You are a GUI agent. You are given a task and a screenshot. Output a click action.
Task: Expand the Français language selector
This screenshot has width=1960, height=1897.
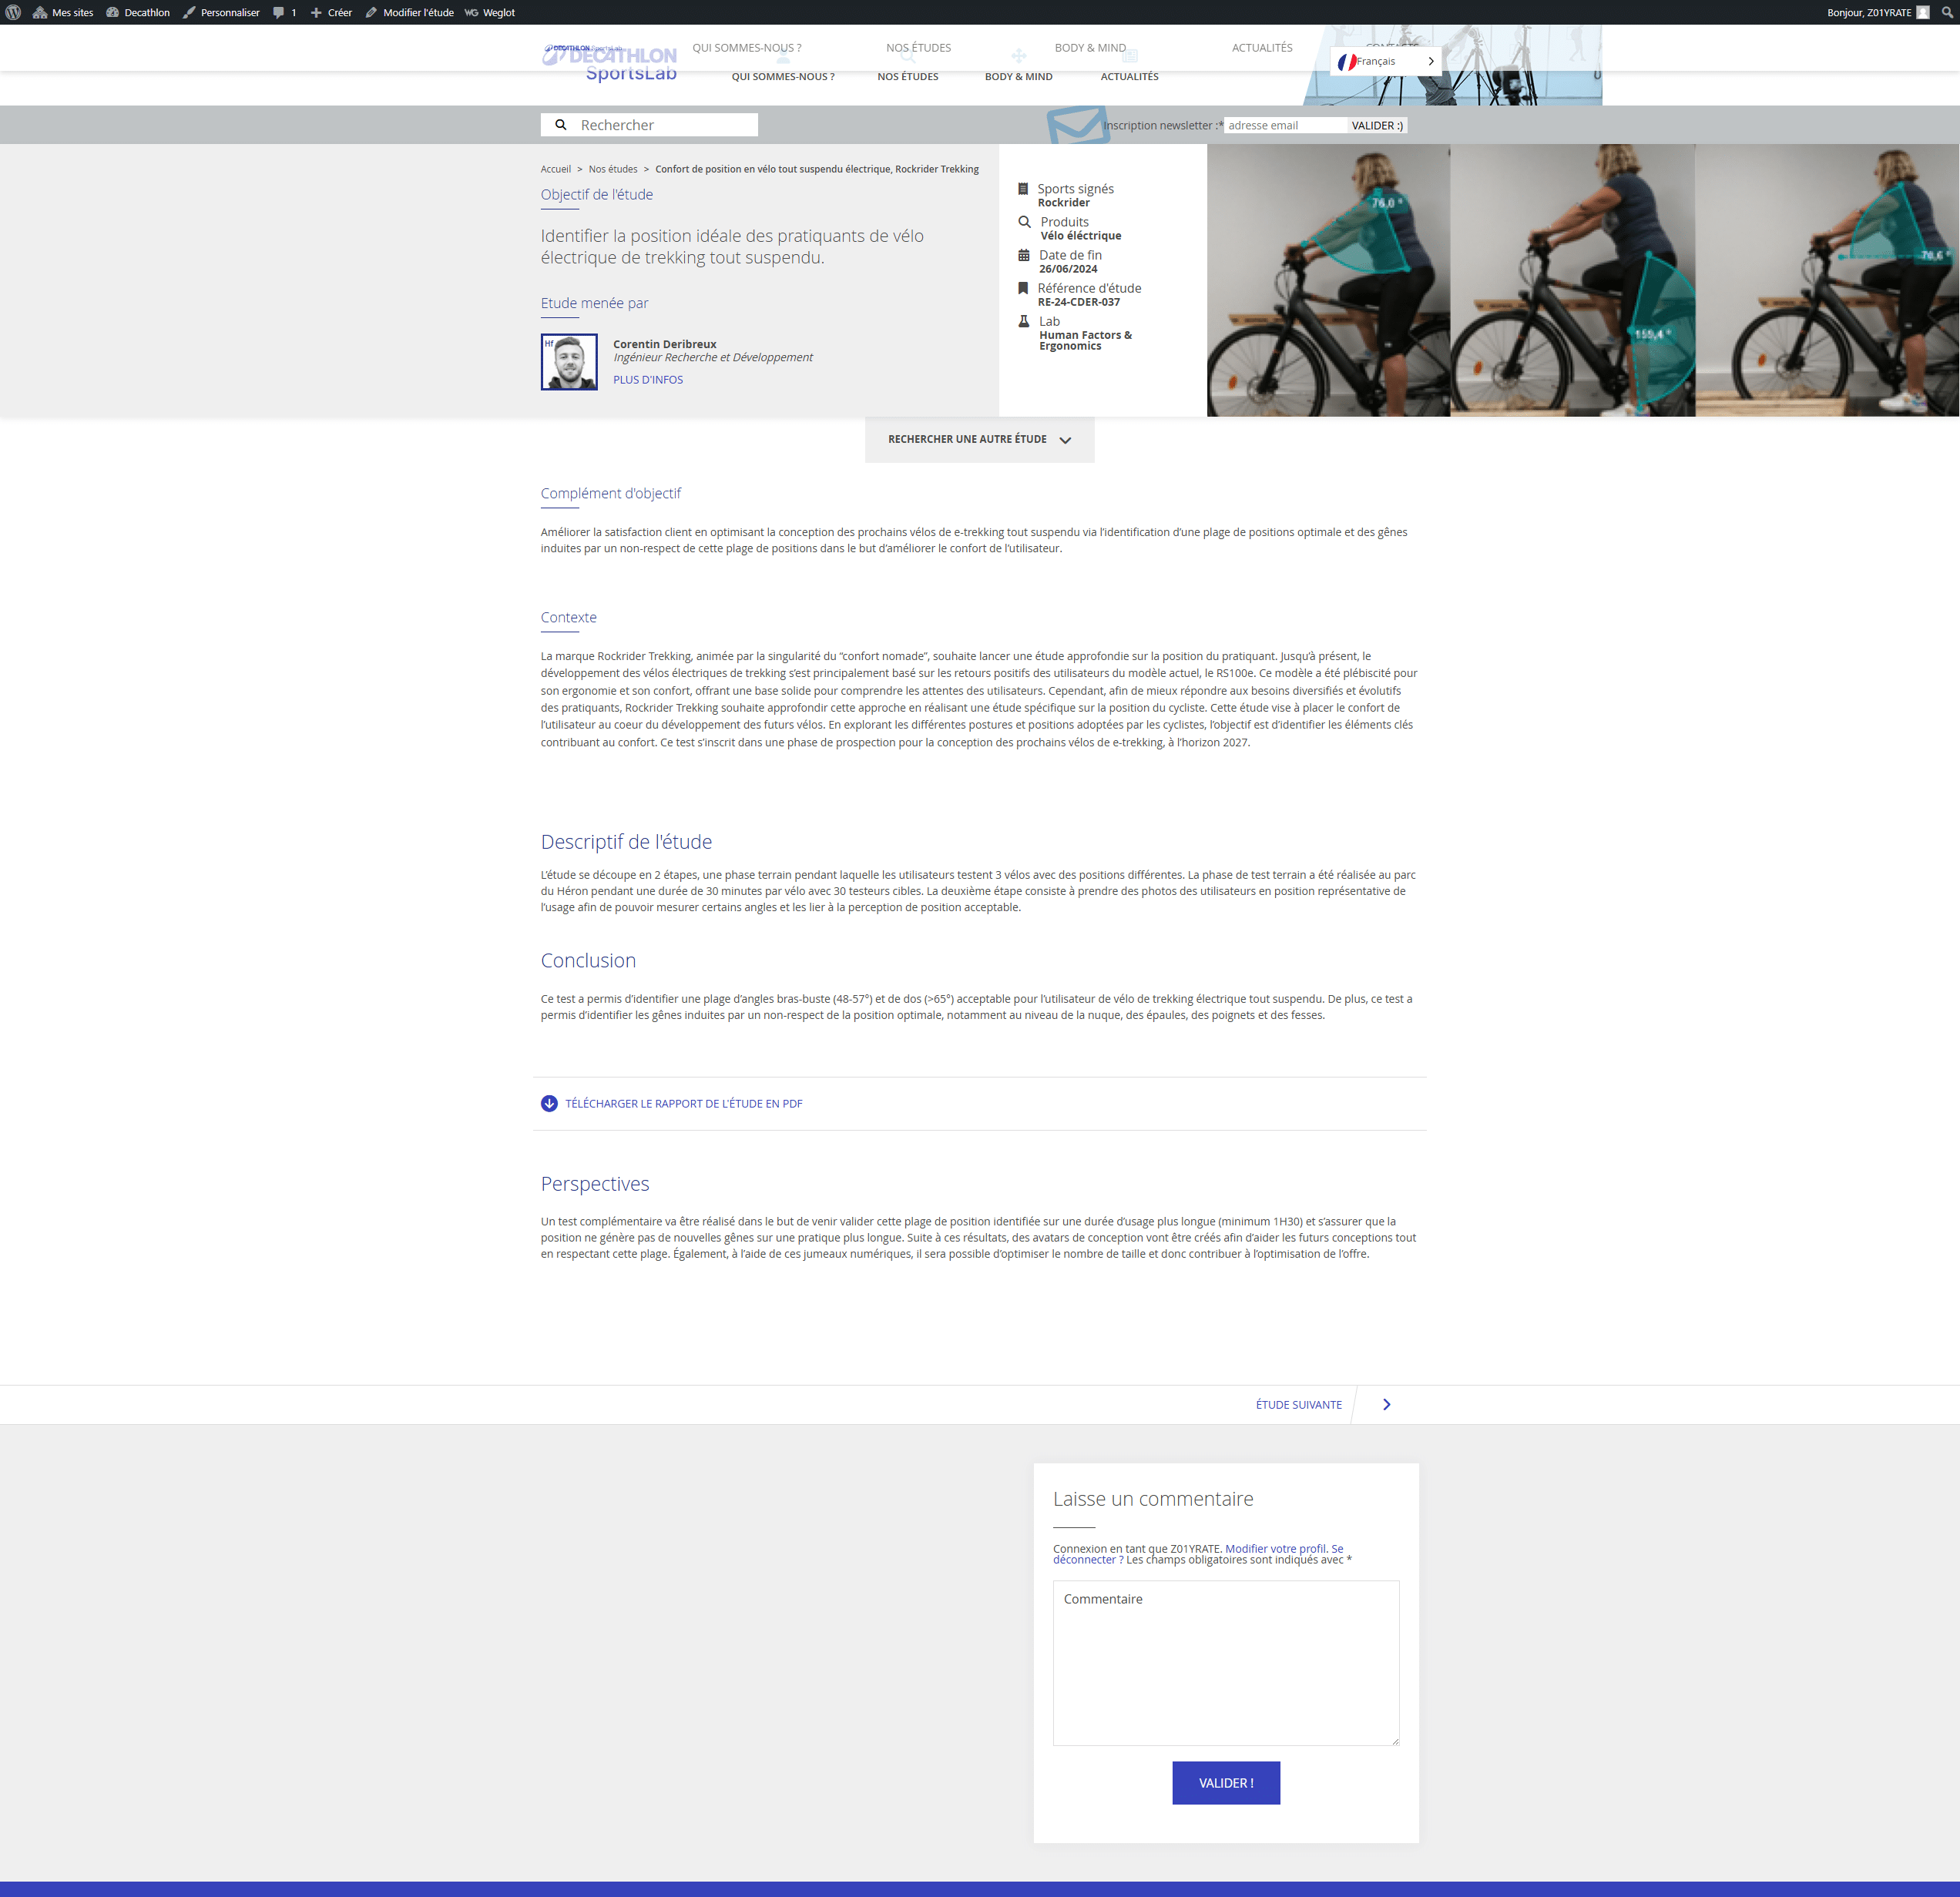pyautogui.click(x=1386, y=61)
